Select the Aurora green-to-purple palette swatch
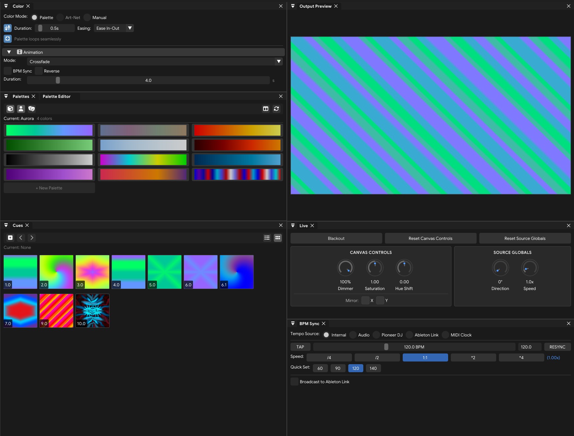The image size is (574, 436). pos(49,130)
